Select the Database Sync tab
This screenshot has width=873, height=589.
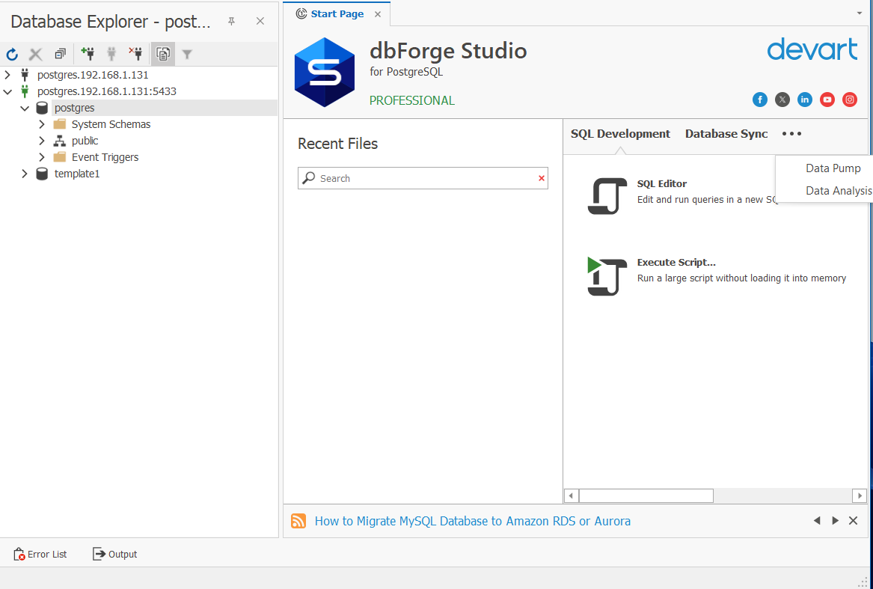pos(726,134)
